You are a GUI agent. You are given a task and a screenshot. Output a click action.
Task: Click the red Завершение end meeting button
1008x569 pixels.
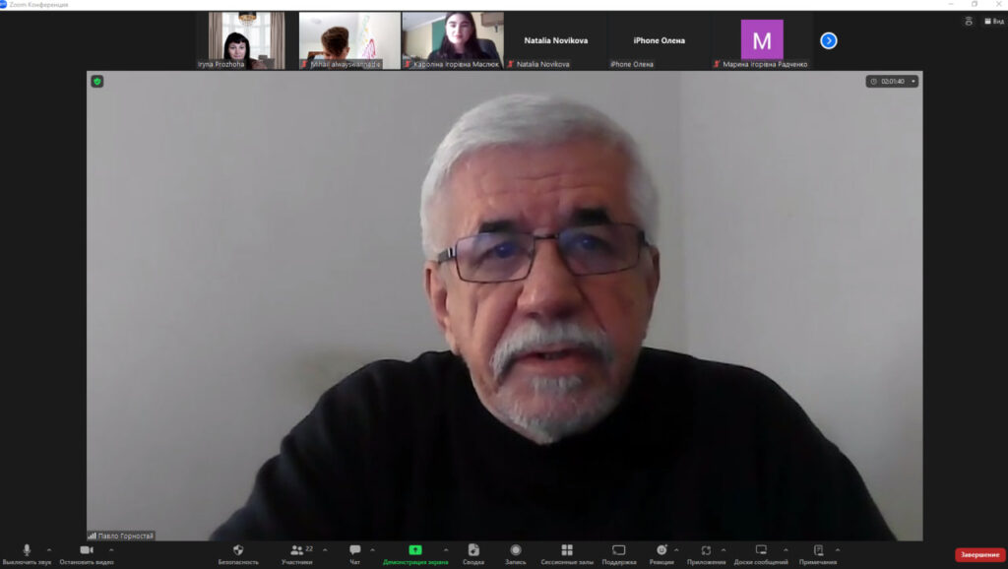click(979, 555)
